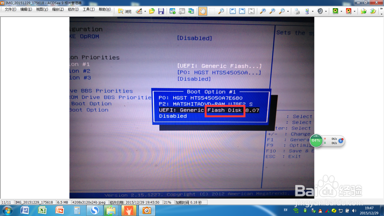
Task: Click the displayed BIOS photo image
Action: point(192,108)
